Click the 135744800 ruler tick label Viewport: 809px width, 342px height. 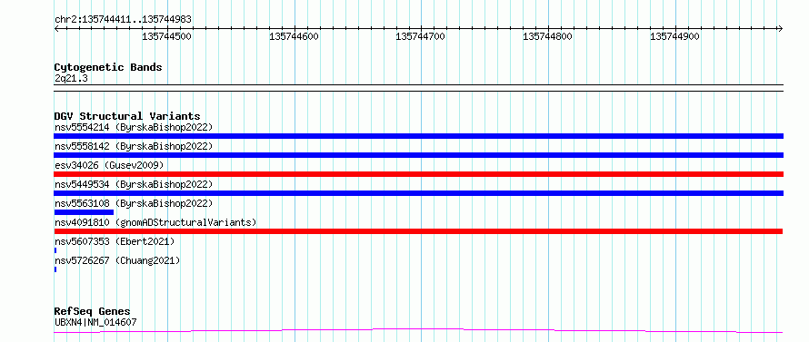coord(547,36)
